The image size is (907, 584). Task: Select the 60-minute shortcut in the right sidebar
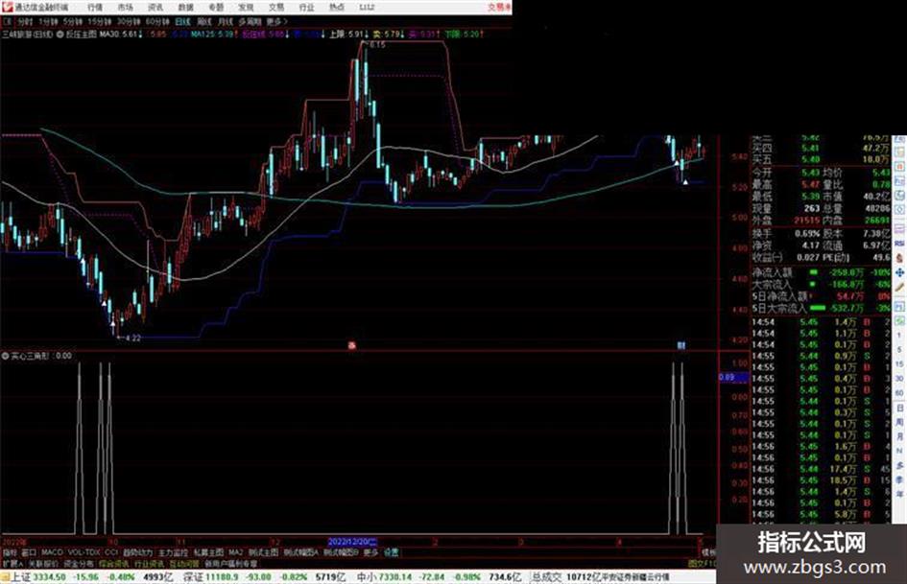click(x=899, y=392)
